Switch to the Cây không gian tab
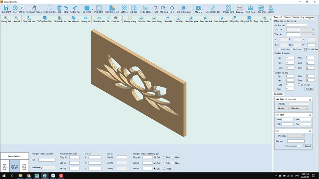This screenshot has width=319, height=179. click(x=307, y=18)
